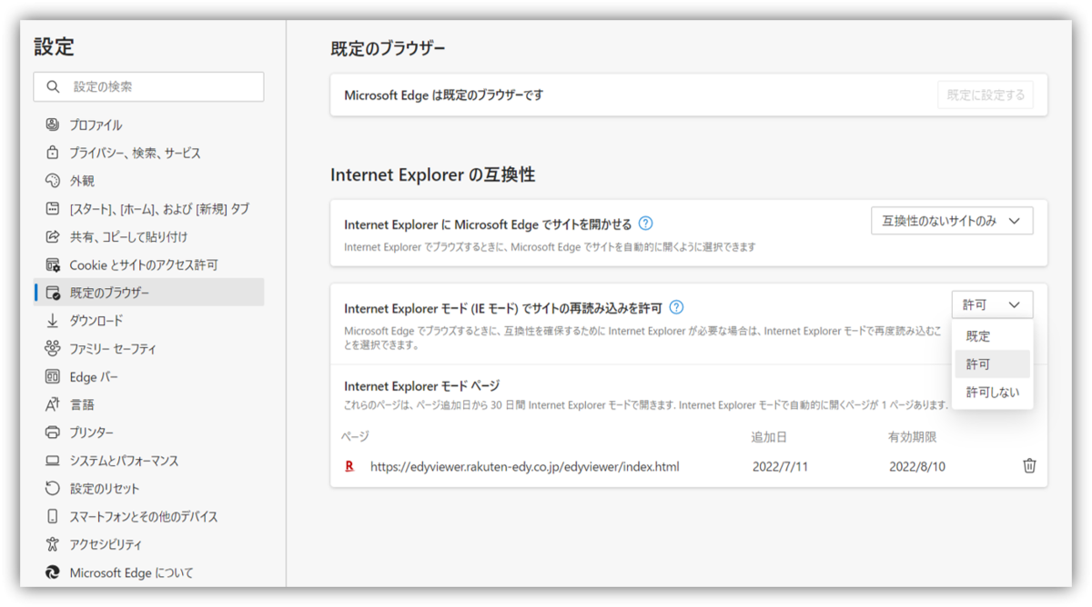This screenshot has height=607, width=1092.
Task: Click the 2022/7/11 added date
Action: [780, 467]
